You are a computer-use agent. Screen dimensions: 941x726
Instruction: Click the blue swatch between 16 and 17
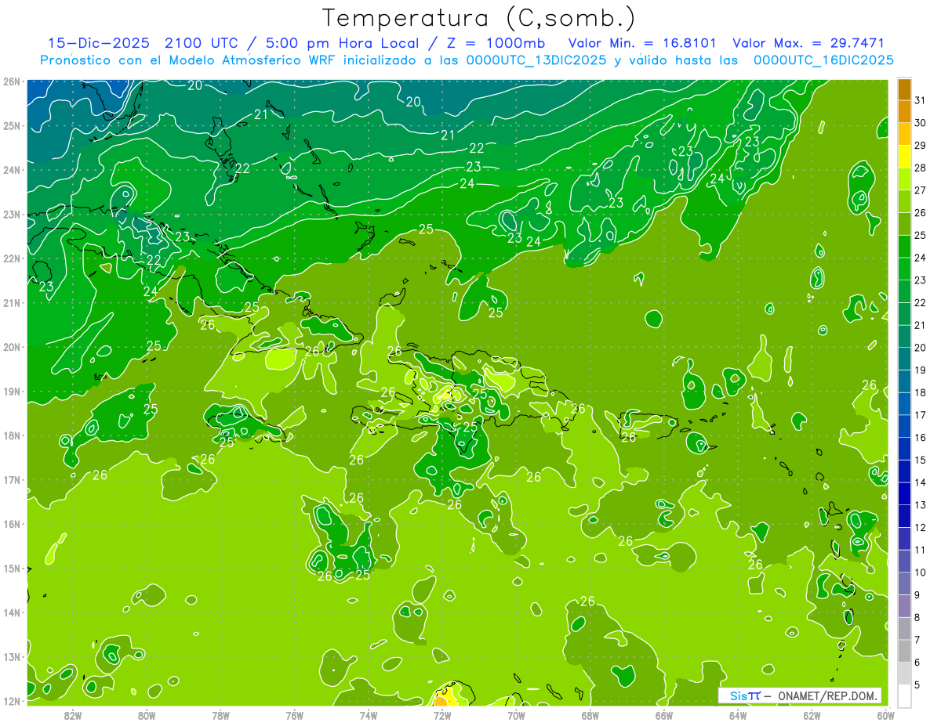tap(904, 426)
